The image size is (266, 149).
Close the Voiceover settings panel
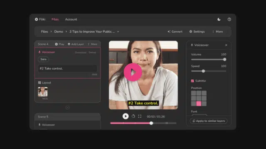[x=226, y=45]
